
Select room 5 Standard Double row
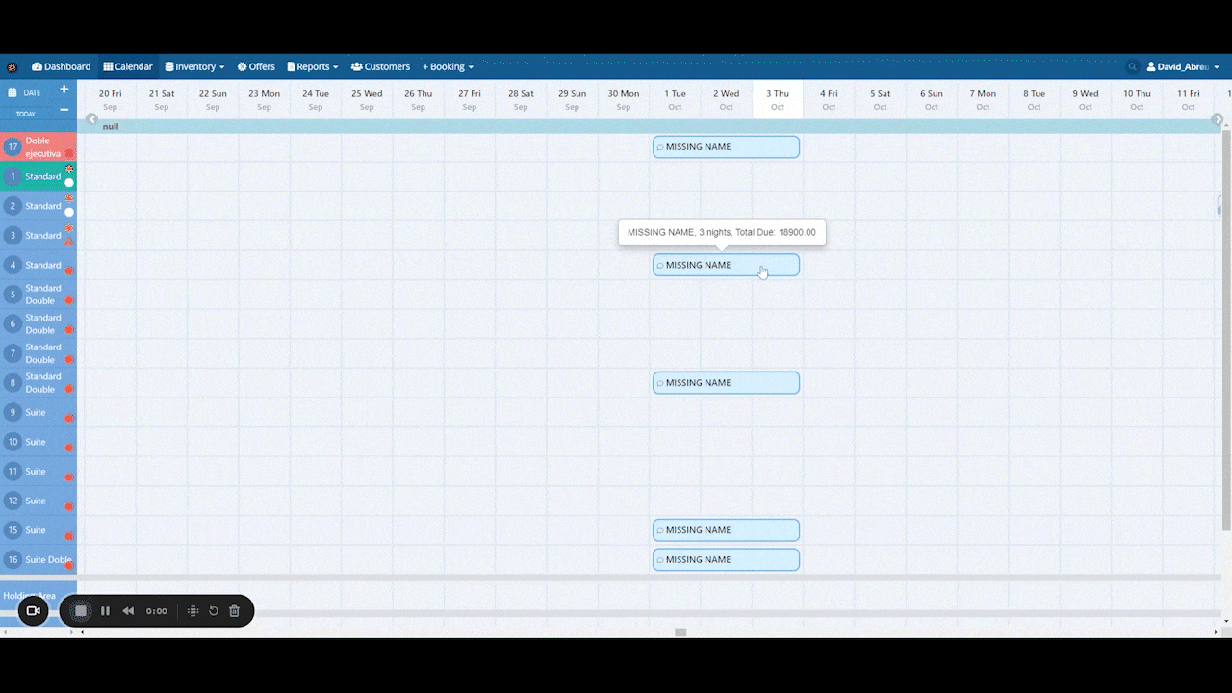[x=38, y=295]
